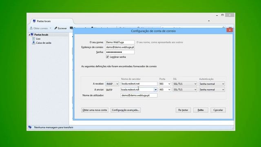This screenshot has width=261, height=147.
Task: Click the Pastas locais tab icon
Action: (x=34, y=21)
